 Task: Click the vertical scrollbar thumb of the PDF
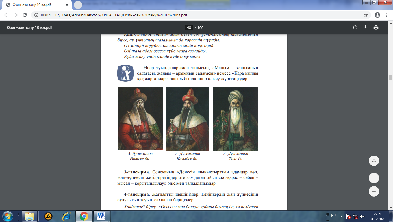(x=391, y=77)
